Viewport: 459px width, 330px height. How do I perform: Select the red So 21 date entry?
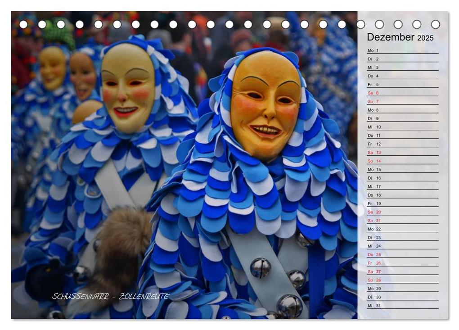coord(402,221)
